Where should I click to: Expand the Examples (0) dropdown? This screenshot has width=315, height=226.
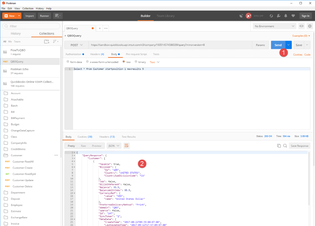(301, 36)
